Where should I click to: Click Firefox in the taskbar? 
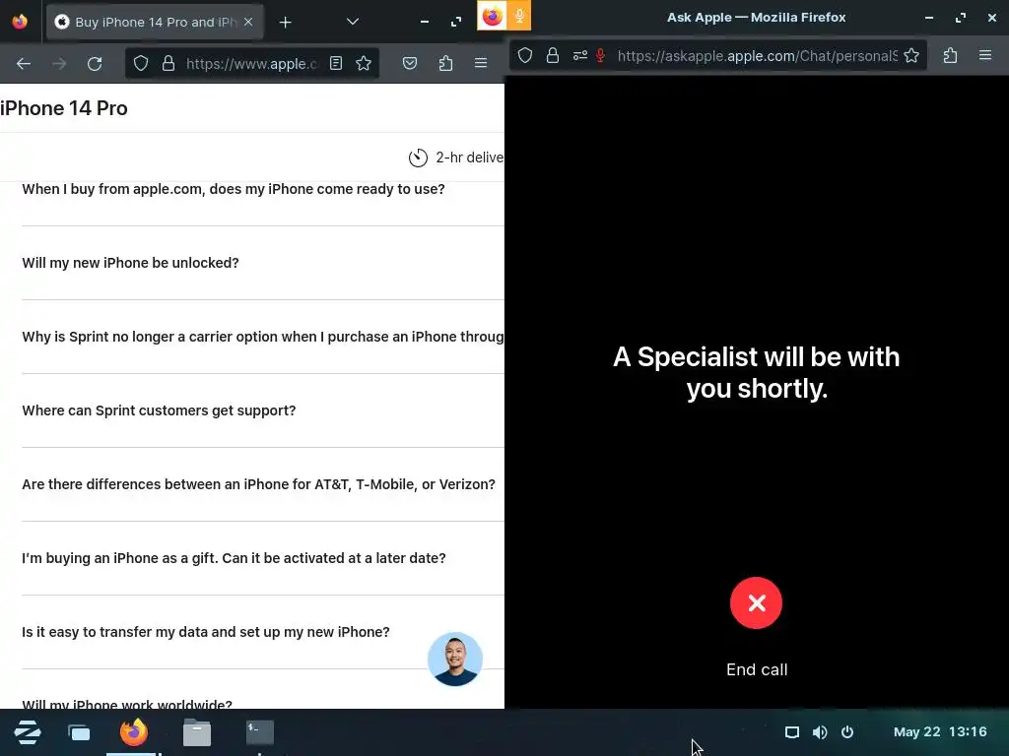(x=133, y=732)
